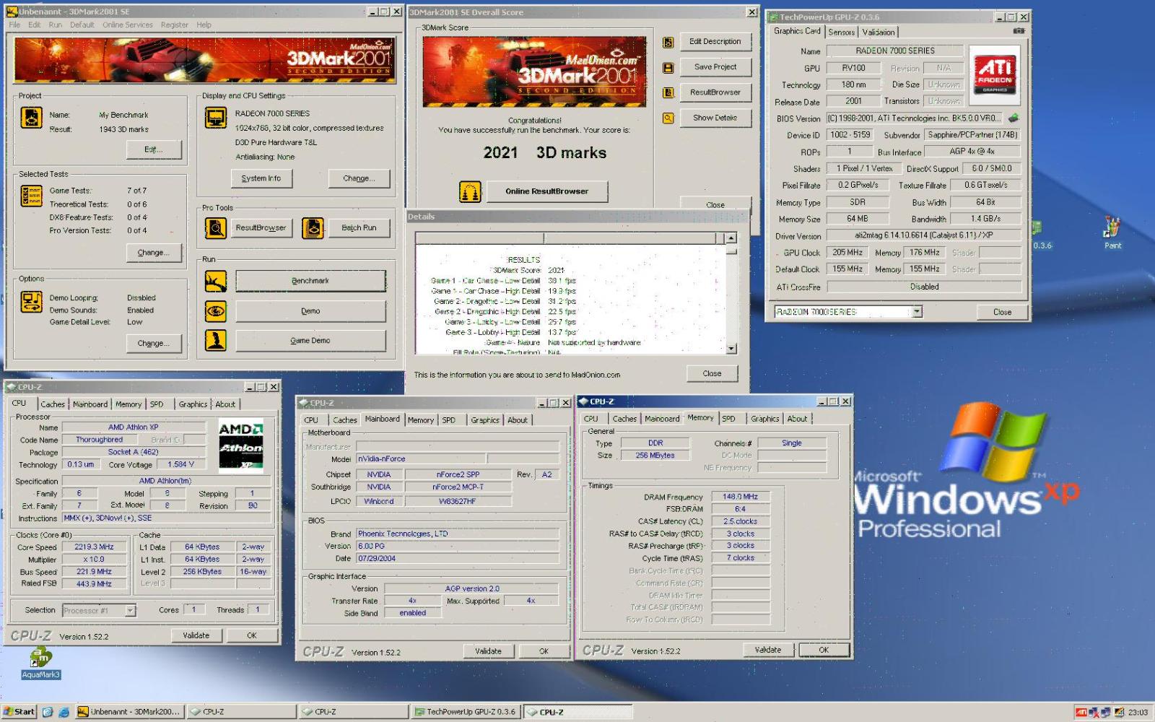Click the Project icon in 3DMark2001 window

(x=31, y=117)
